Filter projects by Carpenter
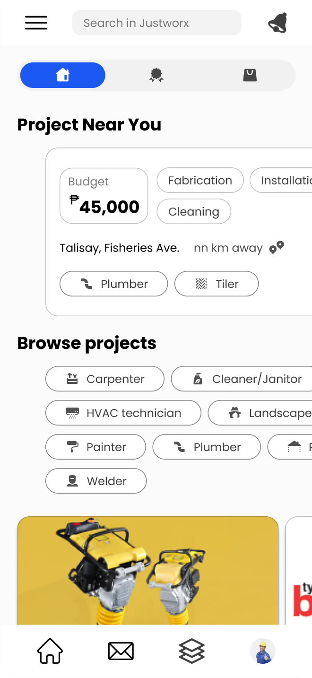 [105, 379]
